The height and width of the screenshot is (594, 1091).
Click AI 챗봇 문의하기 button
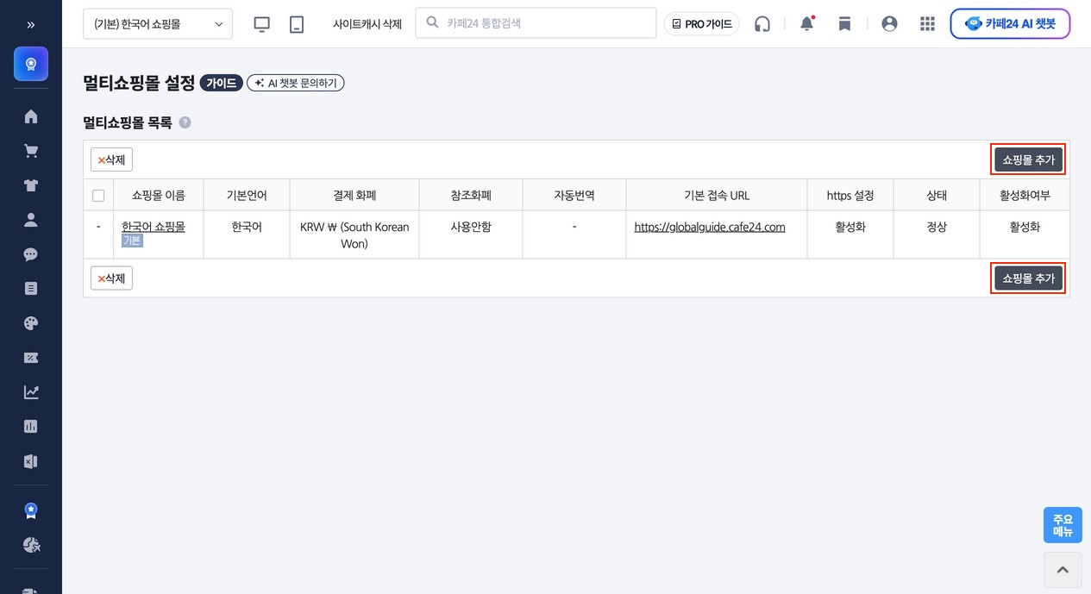(x=295, y=83)
